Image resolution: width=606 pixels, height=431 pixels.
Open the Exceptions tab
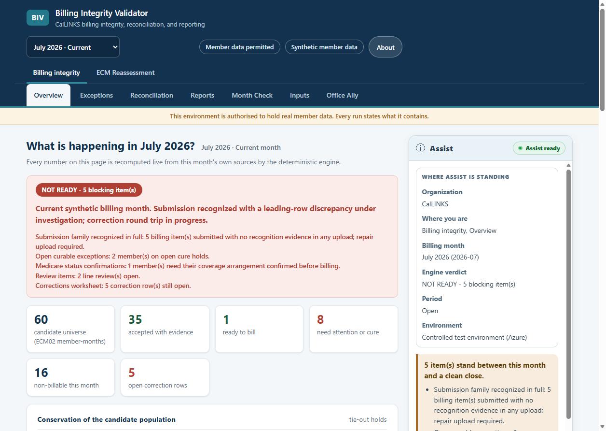96,95
